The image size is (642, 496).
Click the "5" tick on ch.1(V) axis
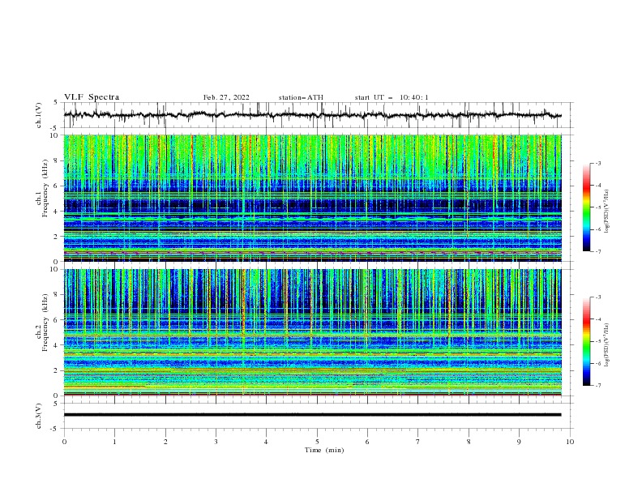(x=56, y=102)
